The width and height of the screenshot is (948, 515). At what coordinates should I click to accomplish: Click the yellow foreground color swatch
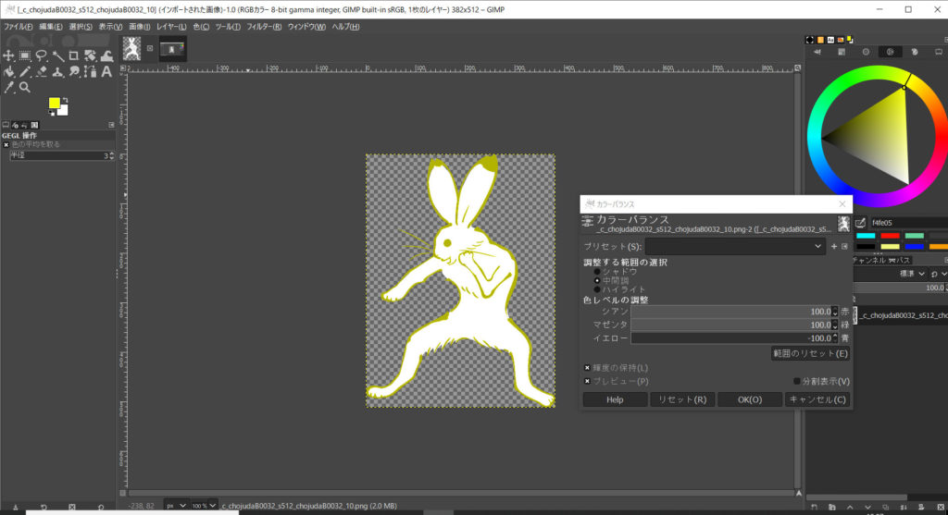[55, 104]
